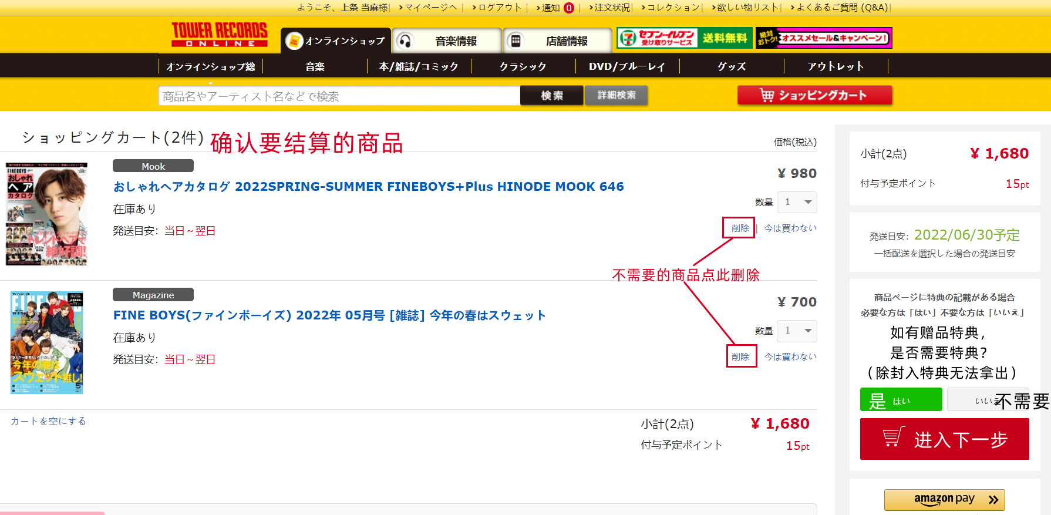
Task: Click 今は買わない for FINE BOYS magazine
Action: tap(790, 356)
